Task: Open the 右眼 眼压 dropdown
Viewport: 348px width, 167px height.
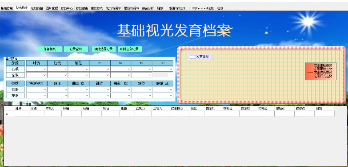Action: tap(65, 89)
